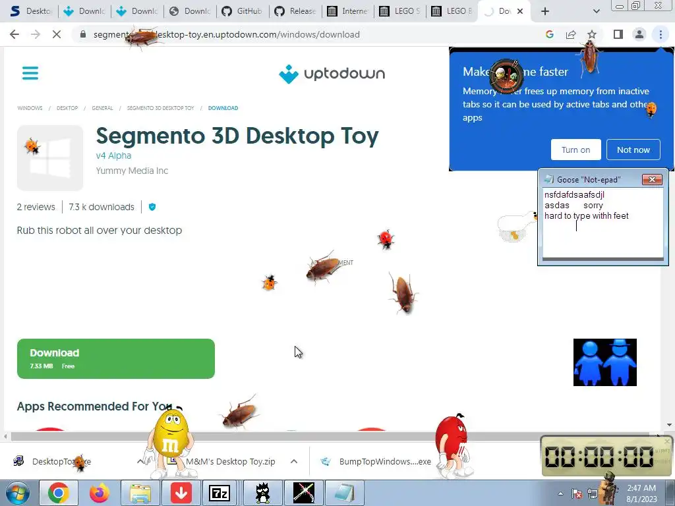Click the uptodown logo
Image resolution: width=675 pixels, height=506 pixels.
[x=332, y=74]
